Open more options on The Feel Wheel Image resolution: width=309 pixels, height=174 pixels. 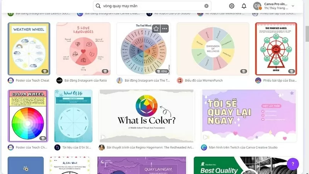[165, 29]
